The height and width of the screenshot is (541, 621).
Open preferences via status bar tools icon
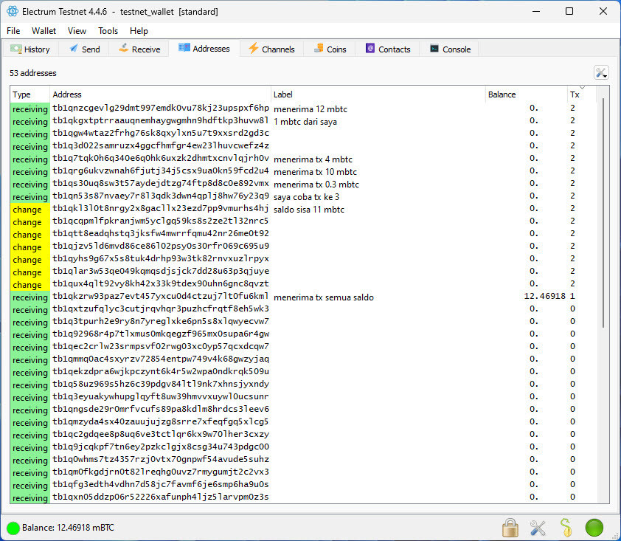(538, 528)
